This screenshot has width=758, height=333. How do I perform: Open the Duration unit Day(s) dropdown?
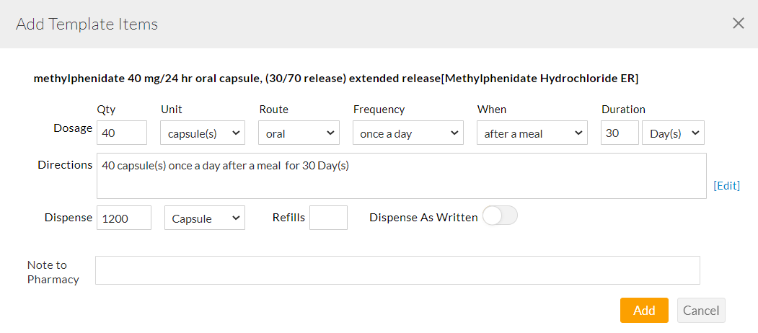point(673,133)
